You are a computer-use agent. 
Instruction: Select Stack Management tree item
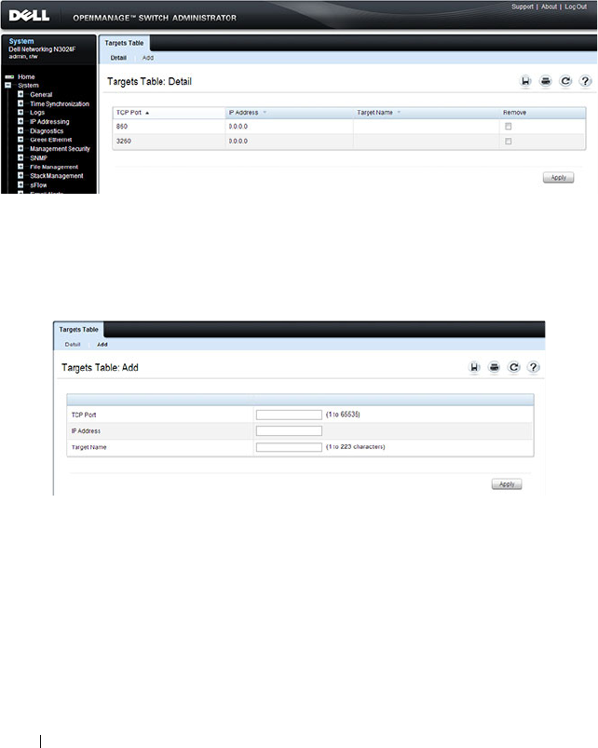coord(57,175)
